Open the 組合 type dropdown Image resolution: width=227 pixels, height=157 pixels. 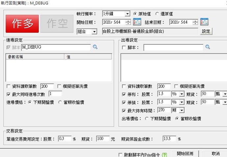click(94, 32)
